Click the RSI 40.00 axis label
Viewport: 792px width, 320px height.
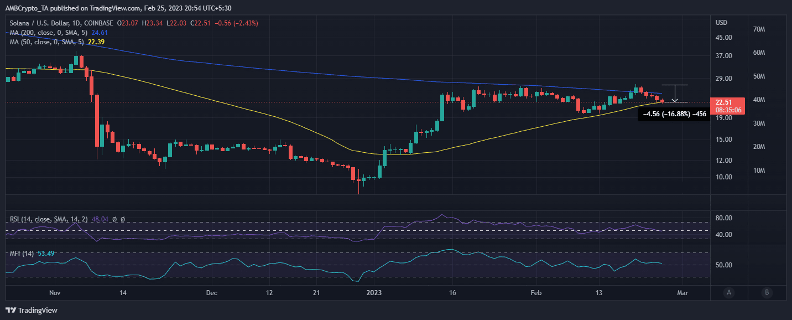[x=724, y=234]
